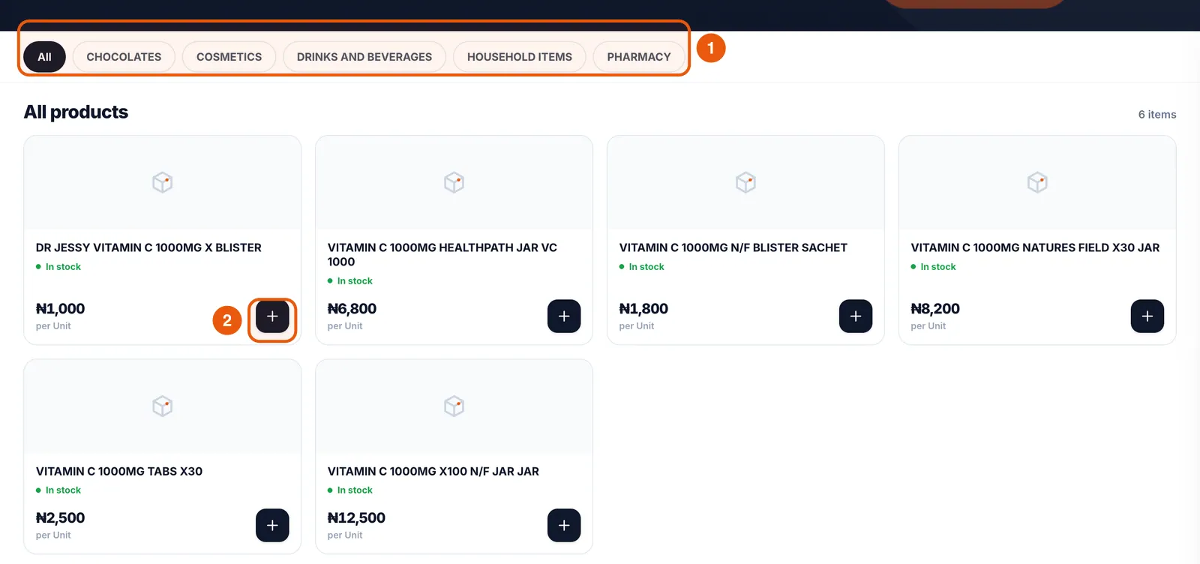
Task: Click In stock status under TABS X30
Action: click(58, 490)
